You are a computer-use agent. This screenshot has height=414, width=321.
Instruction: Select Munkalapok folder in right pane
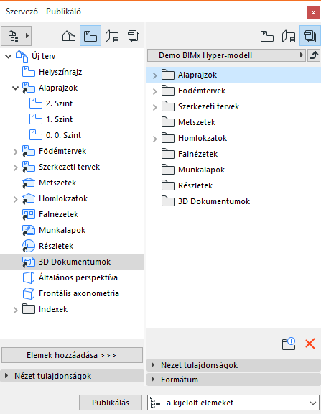pos(193,170)
